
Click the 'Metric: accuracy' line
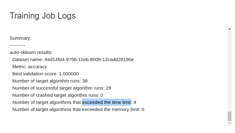click(x=30, y=67)
